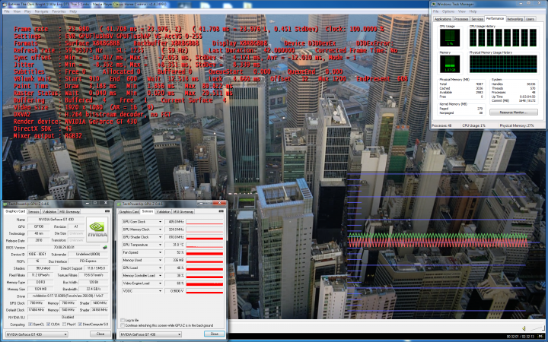
Task: Click the Physical Memory Usage History graph
Action: click(x=503, y=64)
